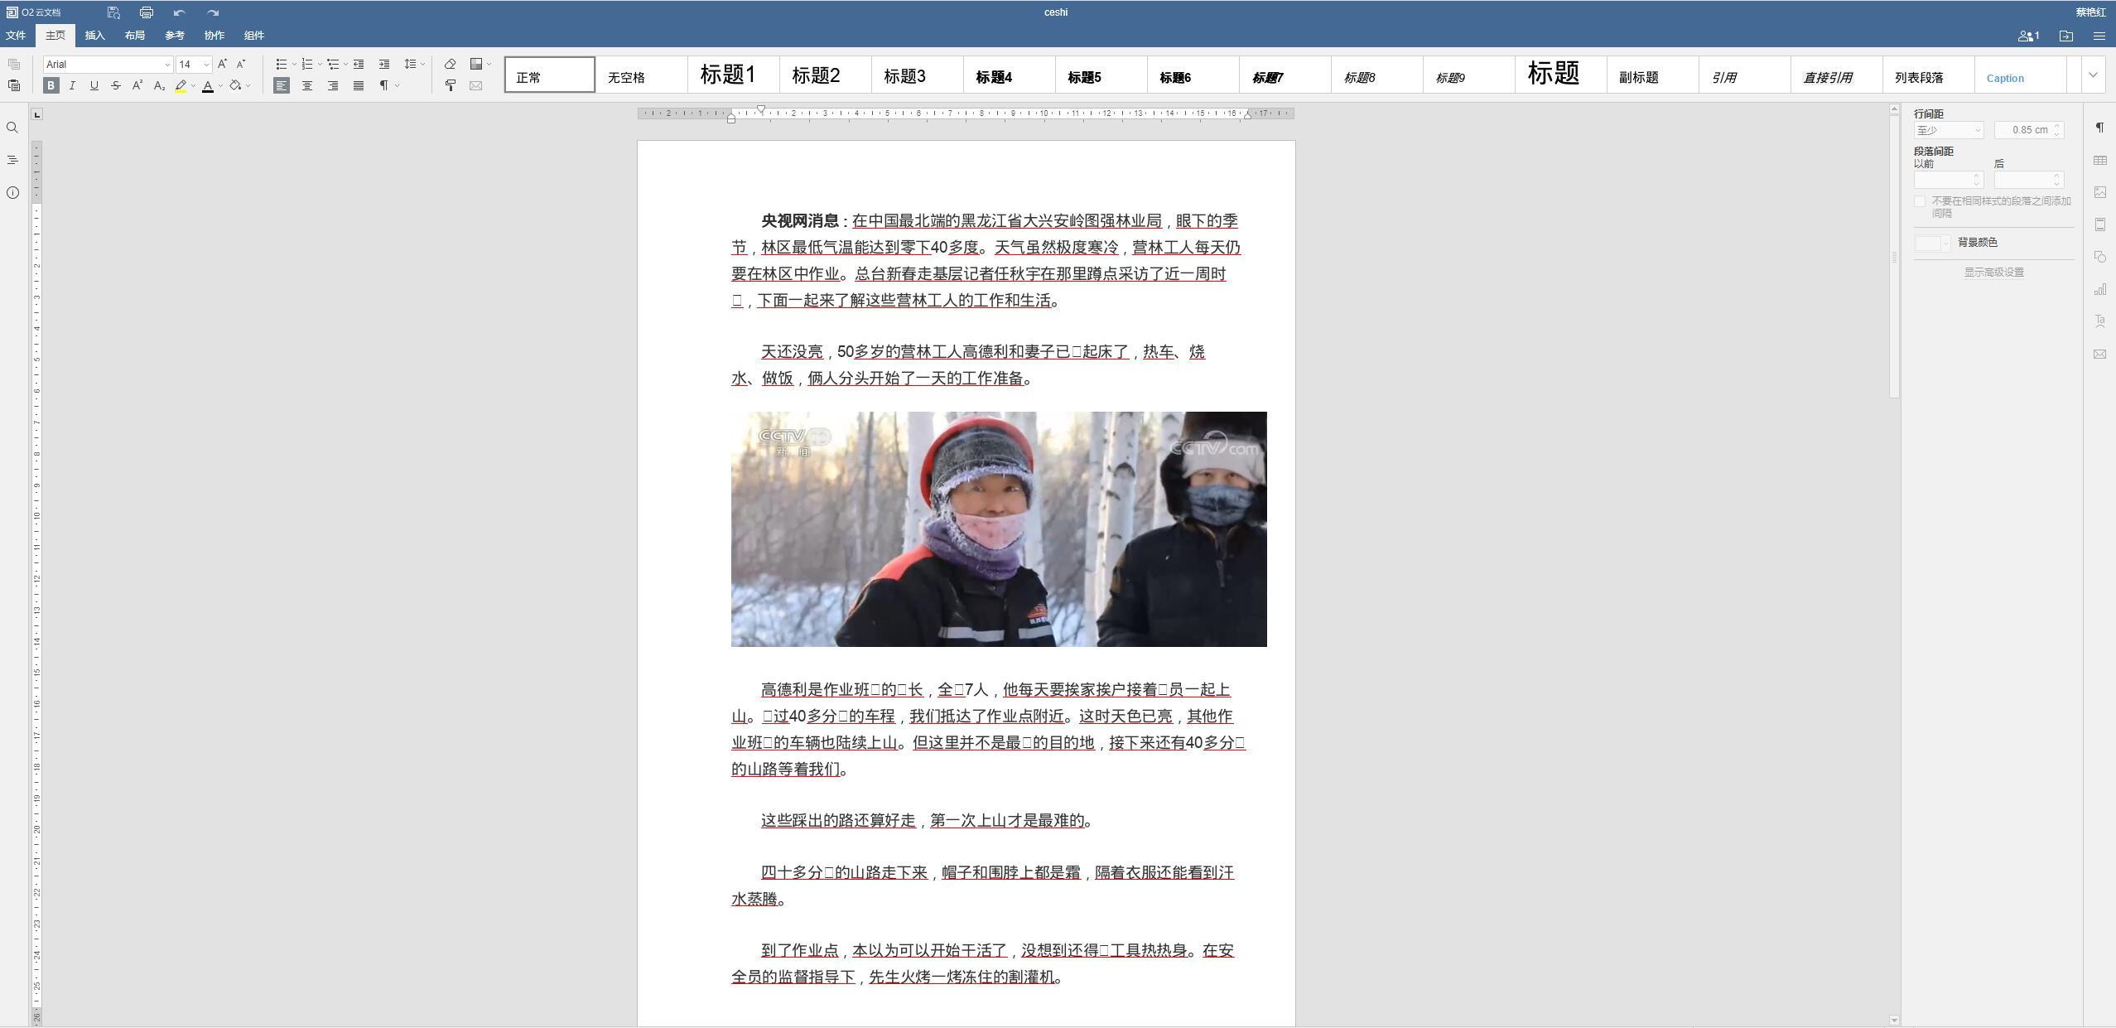Click the print icon in title bar
The image size is (2116, 1028).
[147, 12]
